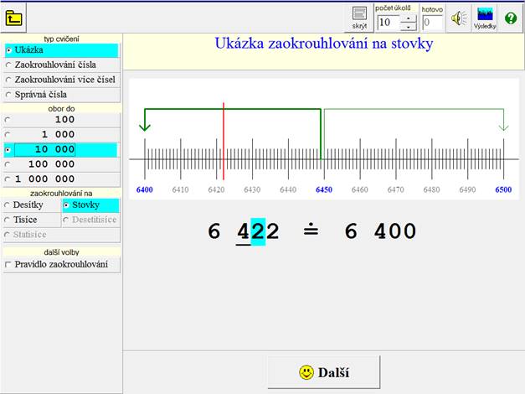Viewport: 525px width, 394px height.
Task: Click the title Ukázka zaokrouhlování na stovky
Action: click(324, 44)
